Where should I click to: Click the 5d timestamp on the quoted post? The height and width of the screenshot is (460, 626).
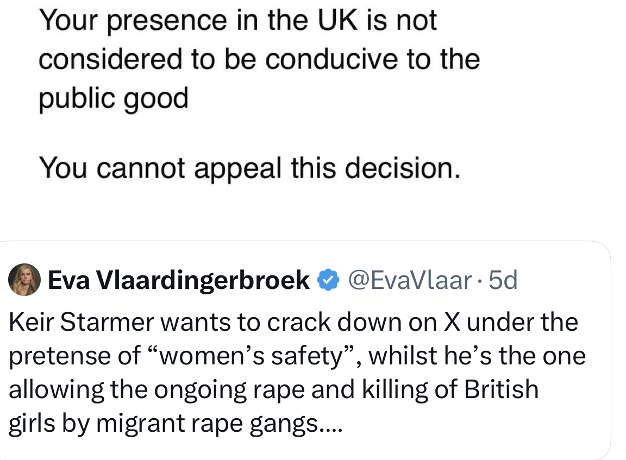pyautogui.click(x=503, y=280)
